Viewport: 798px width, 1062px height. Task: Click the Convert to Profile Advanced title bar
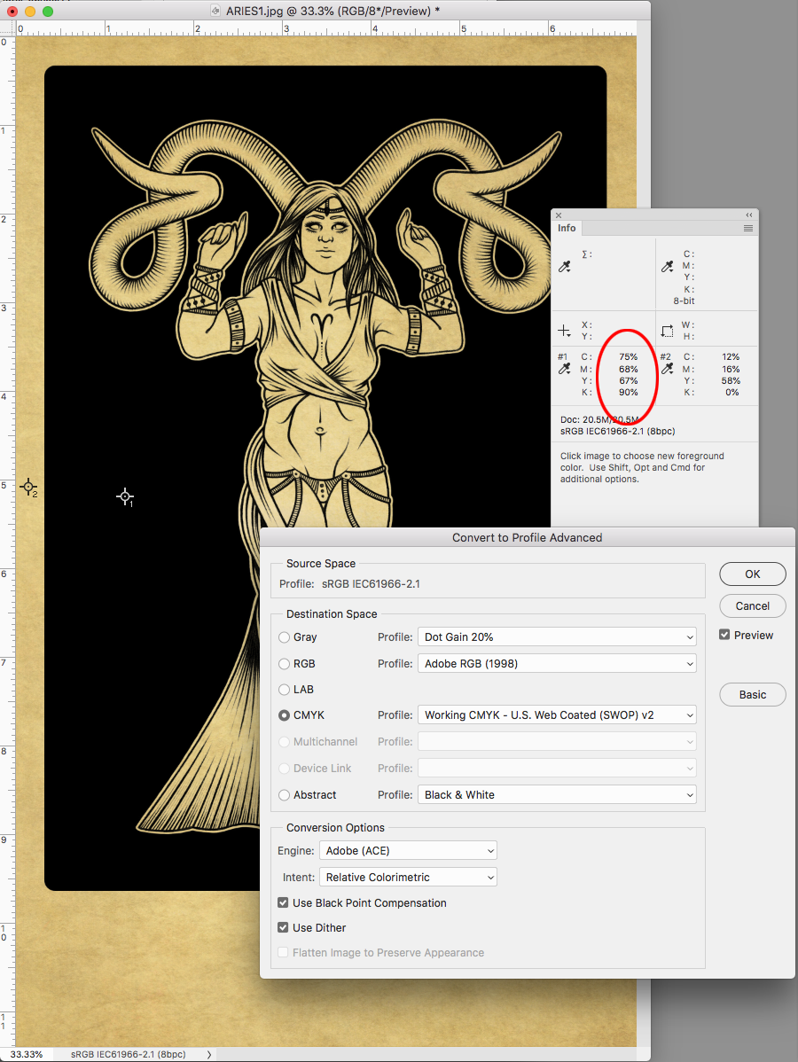527,538
